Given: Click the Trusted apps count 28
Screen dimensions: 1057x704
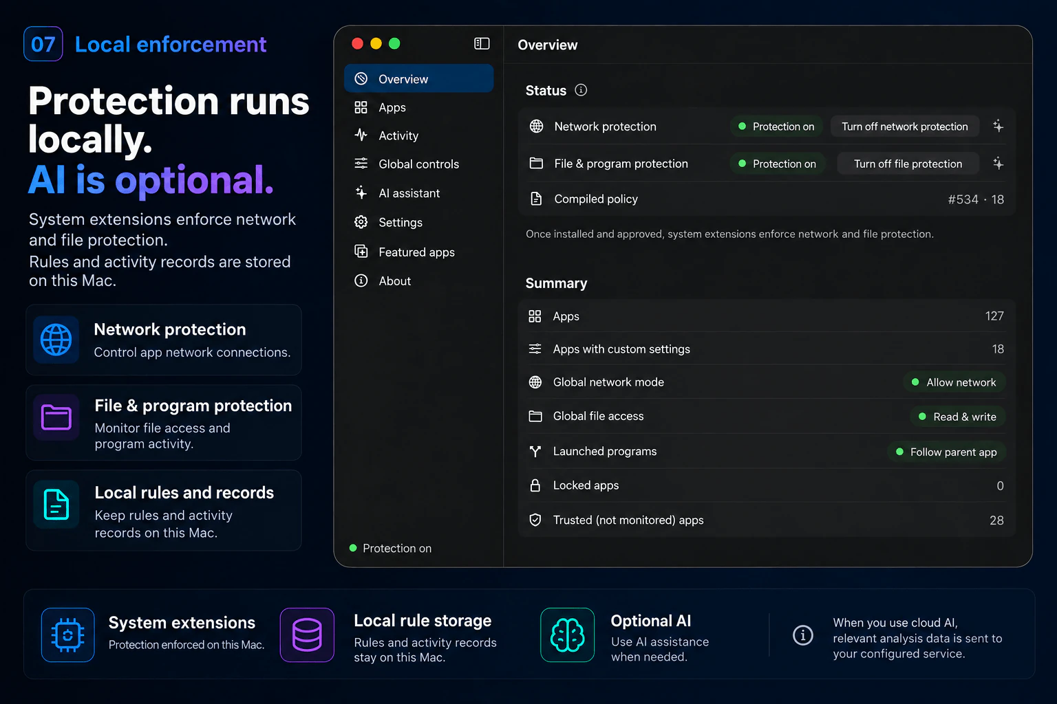Looking at the screenshot, I should (996, 520).
